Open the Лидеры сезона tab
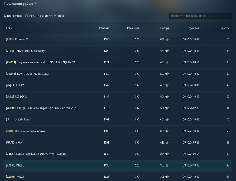 (x=12, y=16)
